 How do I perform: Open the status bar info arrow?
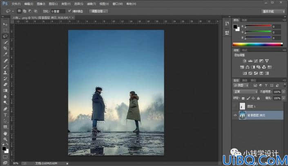[67, 164]
